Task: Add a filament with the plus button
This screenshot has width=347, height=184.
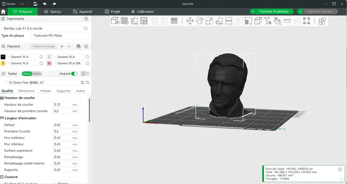Action: point(62,46)
